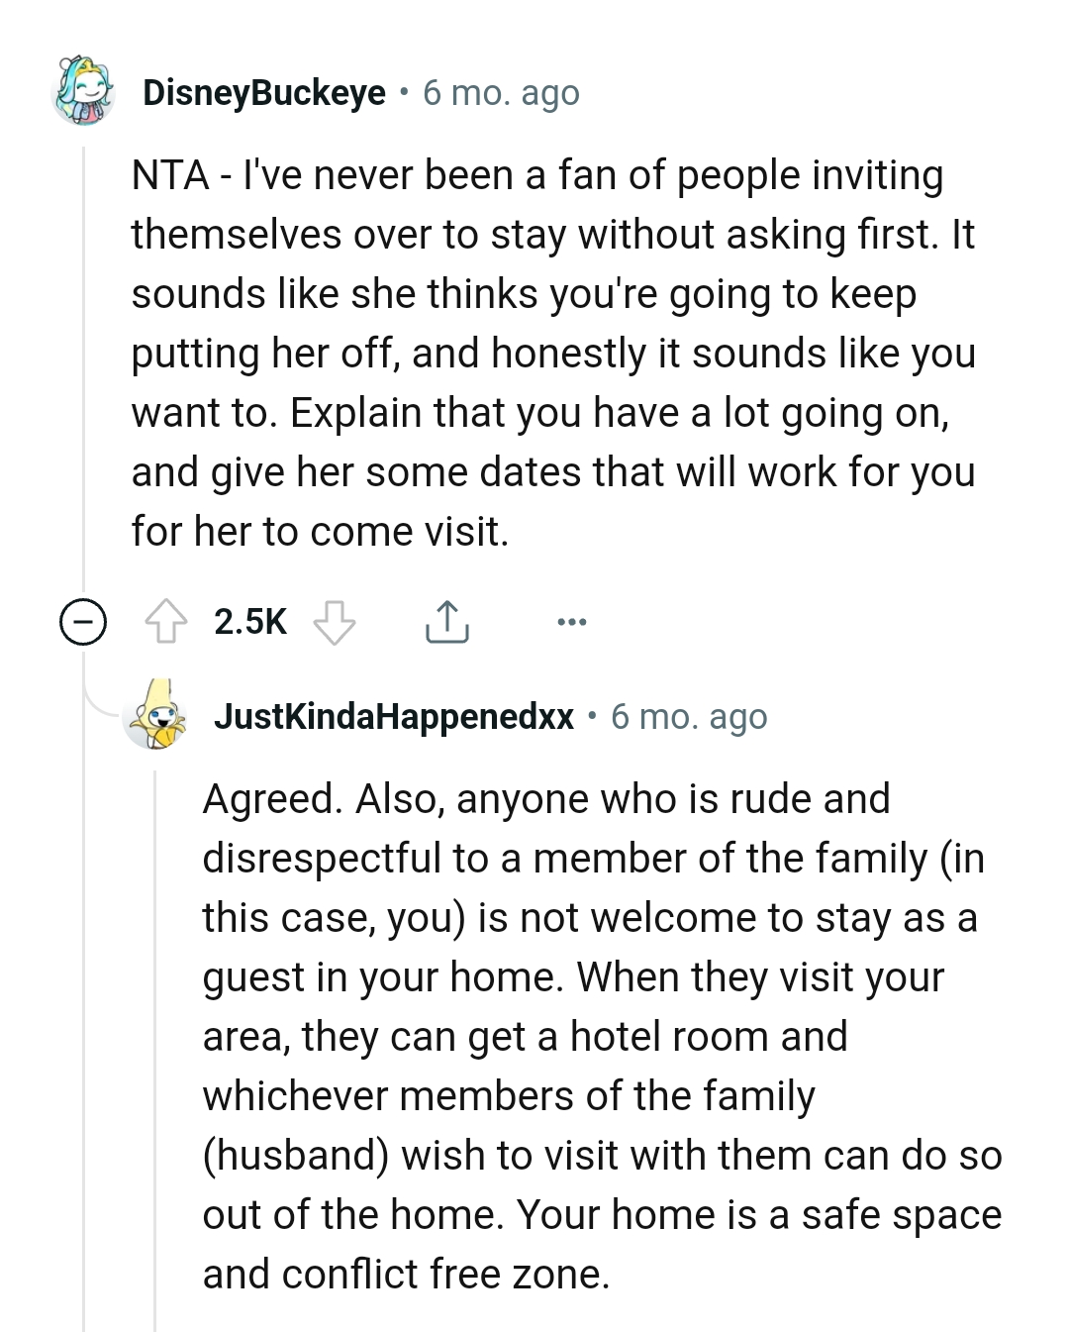Collapse thread with the minus circle button
Viewport: 1069px width, 1332px height.
[83, 622]
